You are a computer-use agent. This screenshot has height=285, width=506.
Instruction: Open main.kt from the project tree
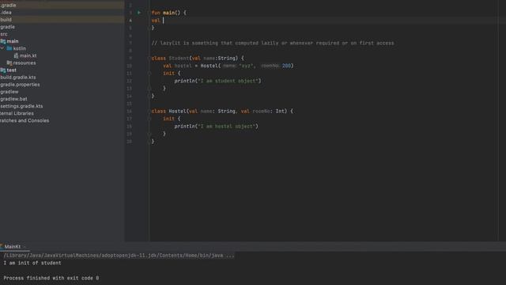click(x=28, y=55)
